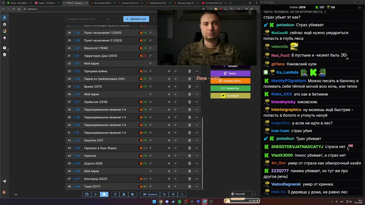This screenshot has width=365, height=205.
Task: Select the Факультет (1998) lot name
Action: [x=96, y=48]
